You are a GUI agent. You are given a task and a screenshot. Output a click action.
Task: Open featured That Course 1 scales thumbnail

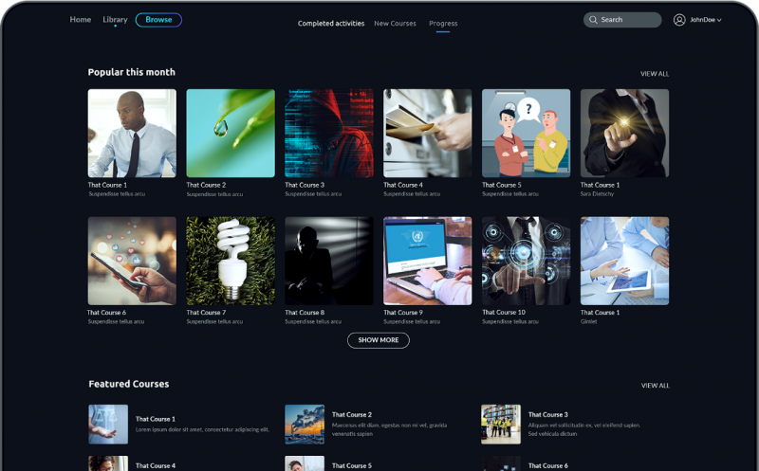[108, 425]
